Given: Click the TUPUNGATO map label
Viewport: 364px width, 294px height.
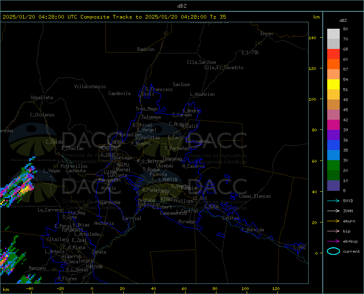Looking at the screenshot, I should point(72,230).
